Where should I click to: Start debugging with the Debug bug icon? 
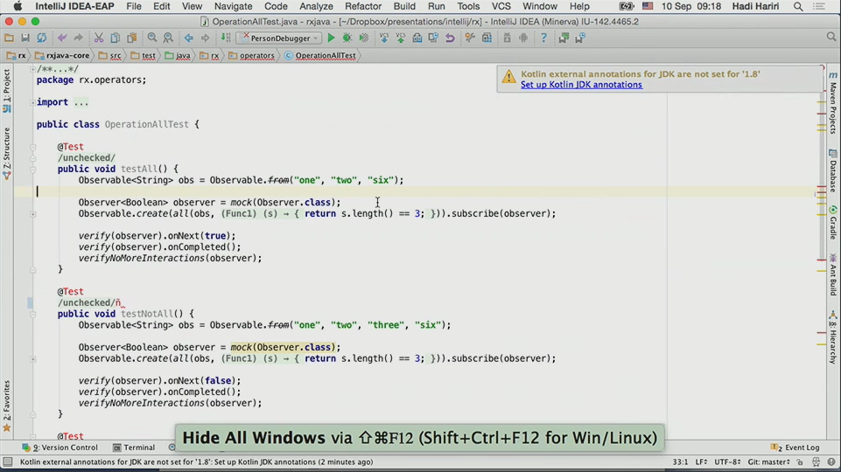[x=347, y=38]
